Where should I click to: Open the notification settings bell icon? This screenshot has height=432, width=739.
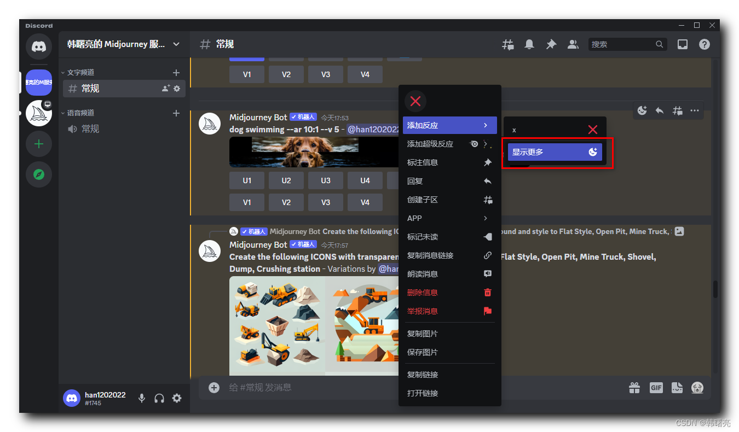click(x=529, y=44)
